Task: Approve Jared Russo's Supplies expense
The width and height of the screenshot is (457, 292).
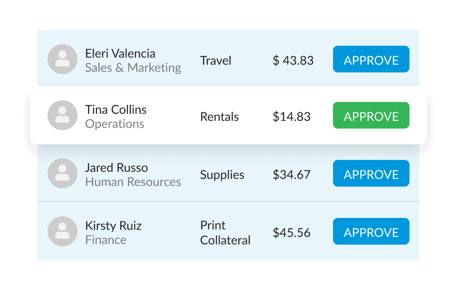Action: click(x=371, y=173)
